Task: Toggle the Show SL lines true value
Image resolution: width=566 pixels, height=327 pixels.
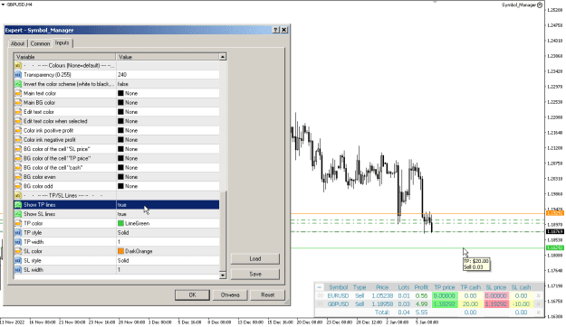Action: click(x=168, y=214)
